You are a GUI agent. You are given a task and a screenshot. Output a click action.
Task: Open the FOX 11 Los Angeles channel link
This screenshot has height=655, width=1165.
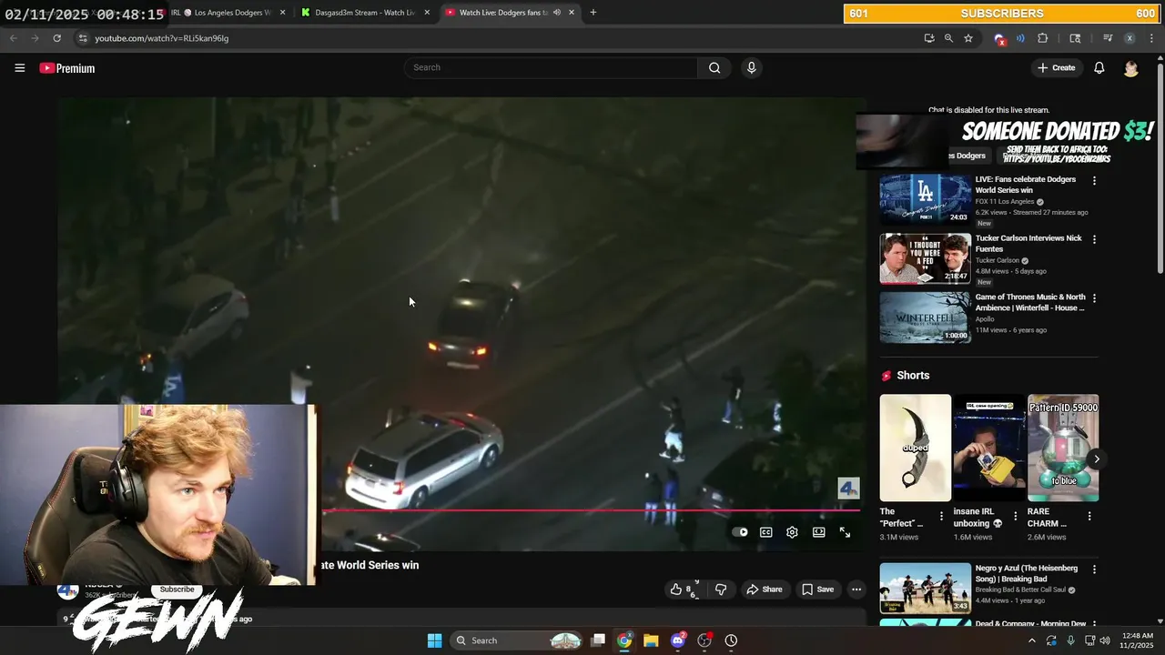1005,202
